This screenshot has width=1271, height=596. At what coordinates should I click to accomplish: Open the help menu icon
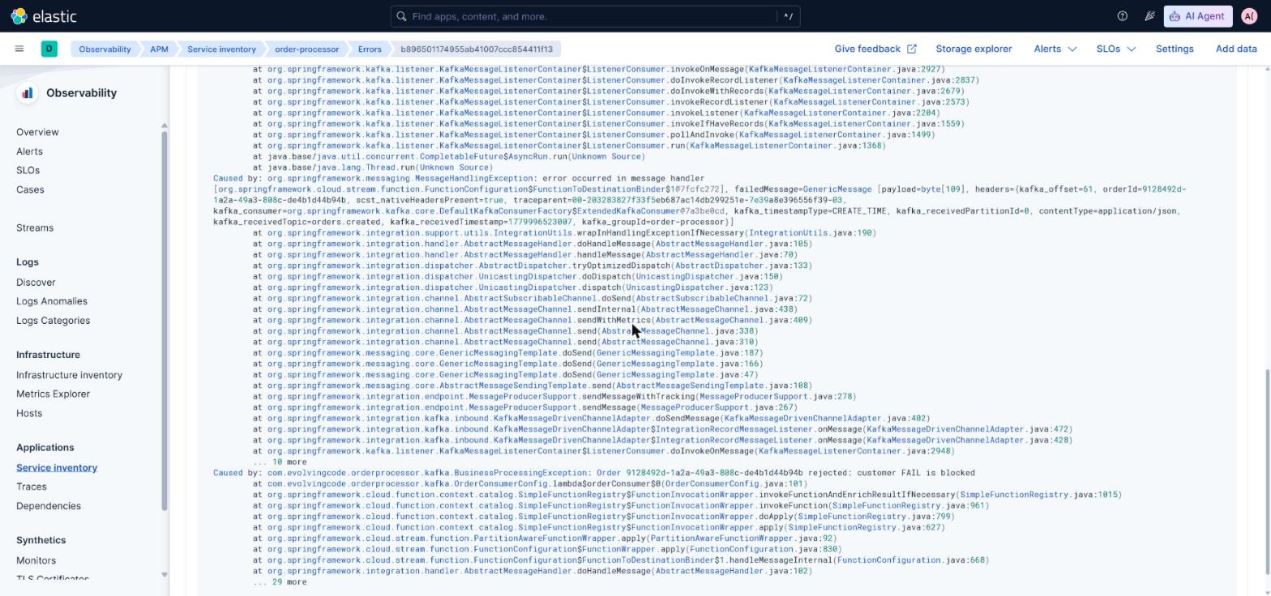(1123, 16)
